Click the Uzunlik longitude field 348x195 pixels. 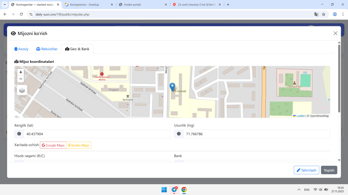coord(256,134)
